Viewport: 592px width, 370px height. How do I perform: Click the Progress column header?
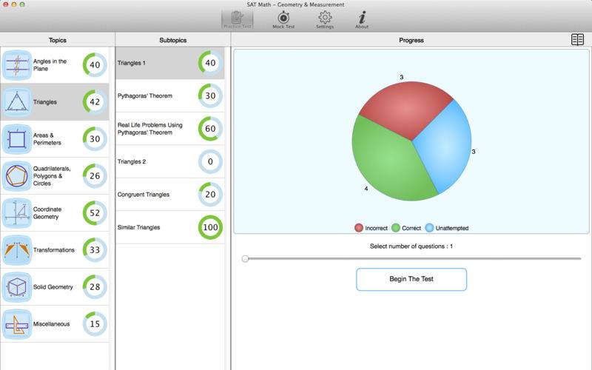pyautogui.click(x=411, y=40)
